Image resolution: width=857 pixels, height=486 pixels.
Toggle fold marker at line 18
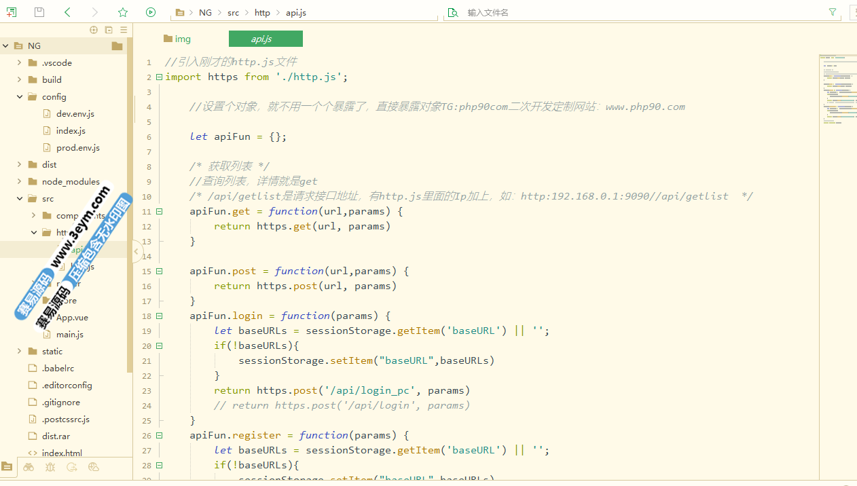159,316
